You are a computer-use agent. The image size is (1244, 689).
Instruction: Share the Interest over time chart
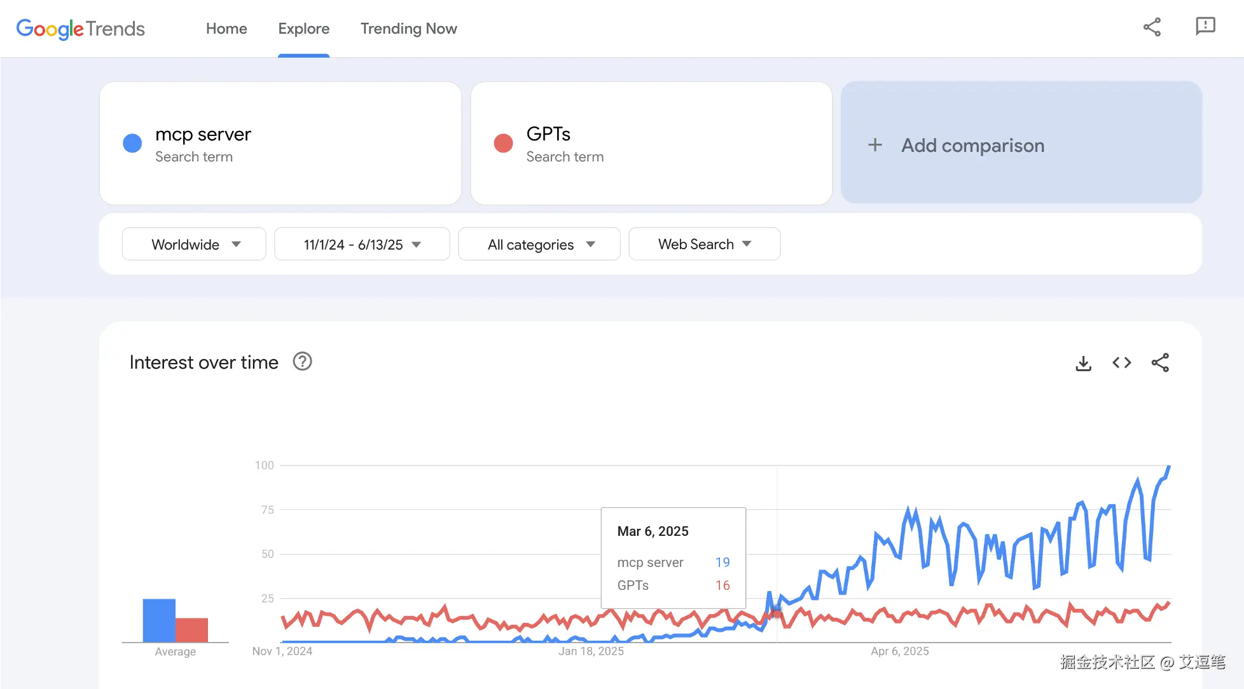tap(1159, 362)
